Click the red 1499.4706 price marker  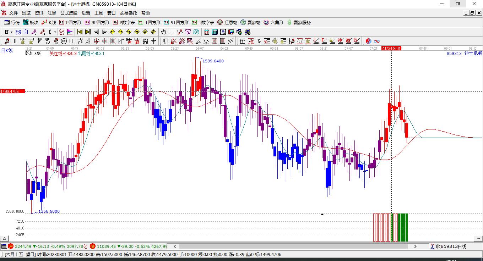pyautogui.click(x=12, y=91)
